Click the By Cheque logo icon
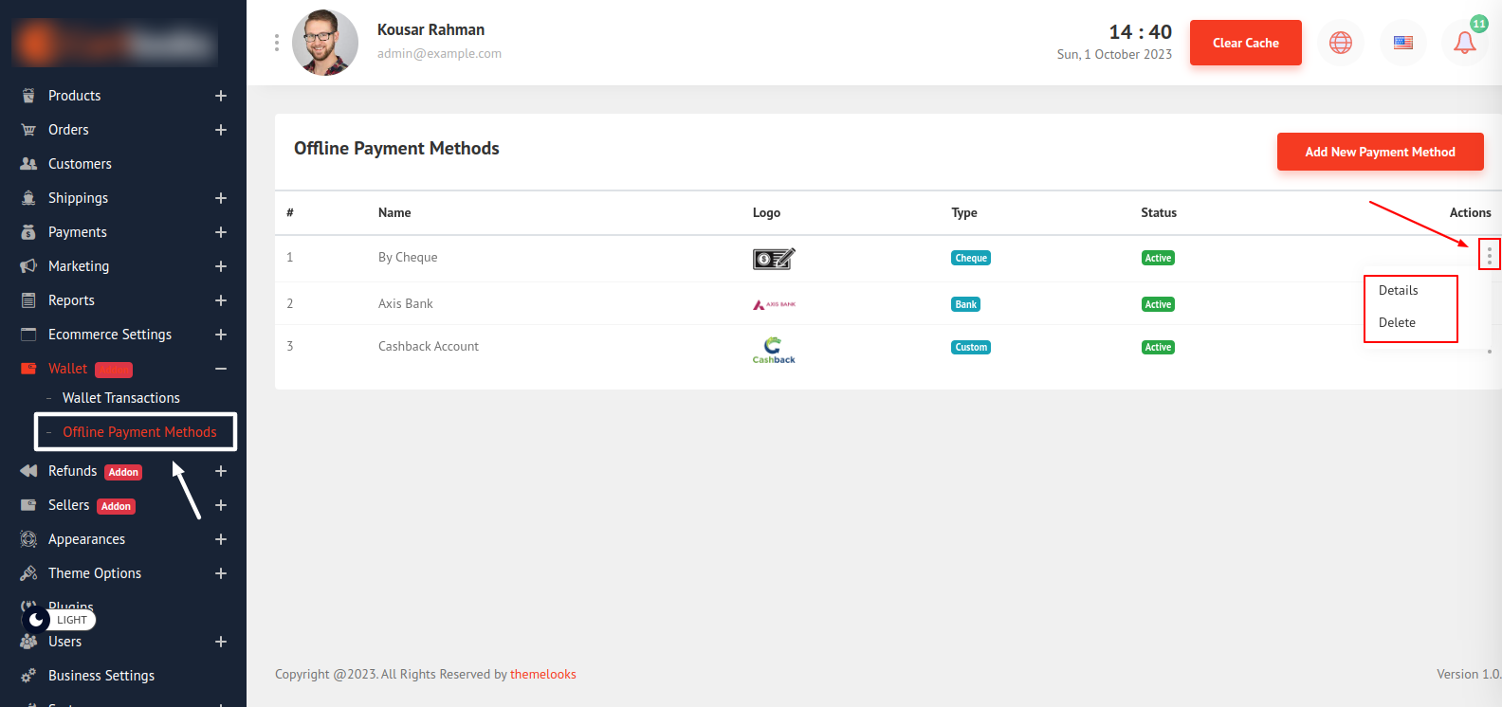The height and width of the screenshot is (707, 1502). click(x=774, y=258)
